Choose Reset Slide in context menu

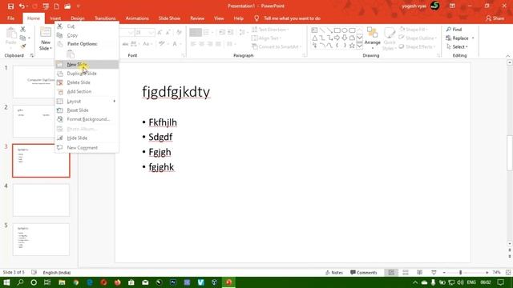pyautogui.click(x=87, y=110)
